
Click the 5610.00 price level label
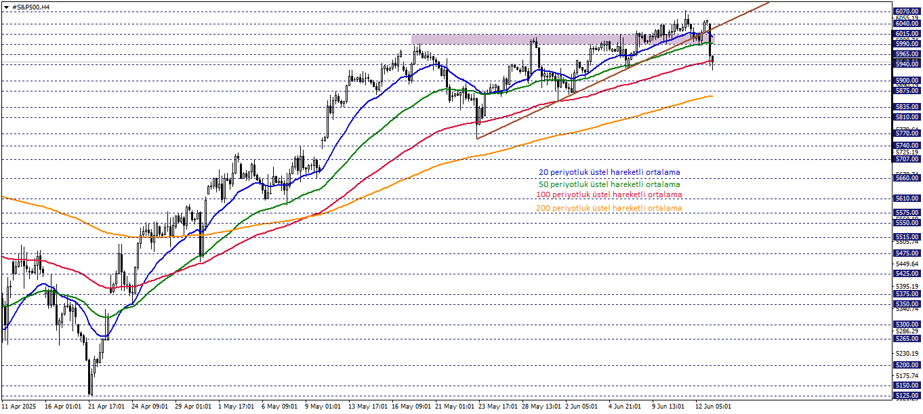click(907, 199)
